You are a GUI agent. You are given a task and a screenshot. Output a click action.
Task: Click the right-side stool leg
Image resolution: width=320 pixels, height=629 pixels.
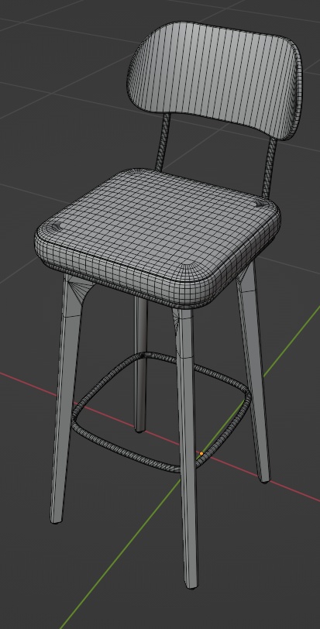254,371
